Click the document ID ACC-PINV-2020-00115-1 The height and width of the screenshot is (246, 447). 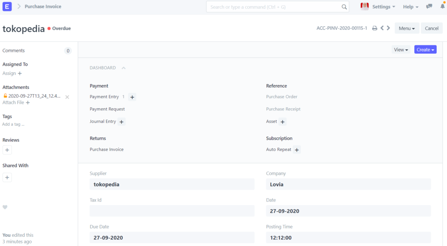(342, 28)
